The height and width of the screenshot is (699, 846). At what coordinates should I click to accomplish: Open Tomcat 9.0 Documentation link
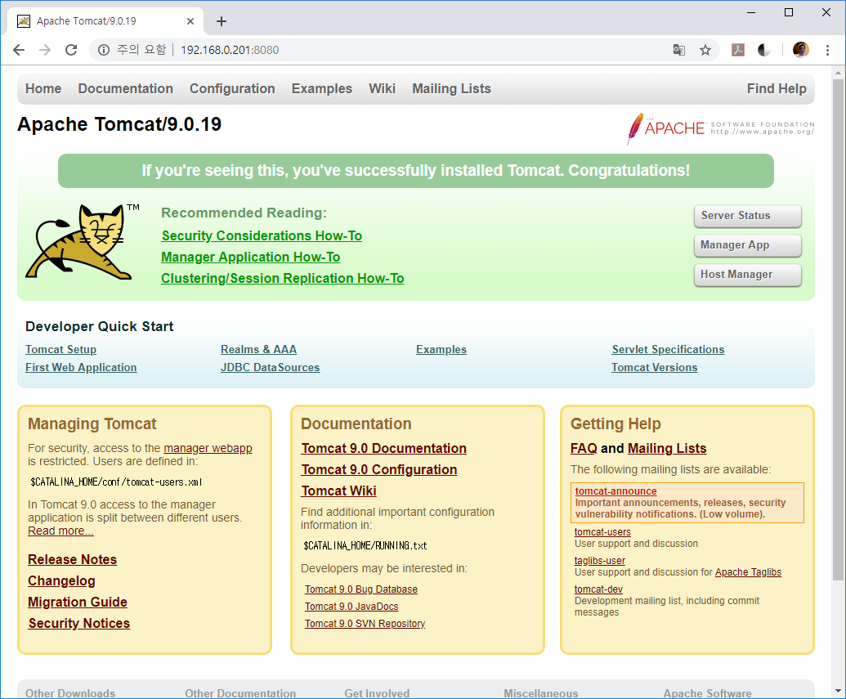click(x=383, y=449)
